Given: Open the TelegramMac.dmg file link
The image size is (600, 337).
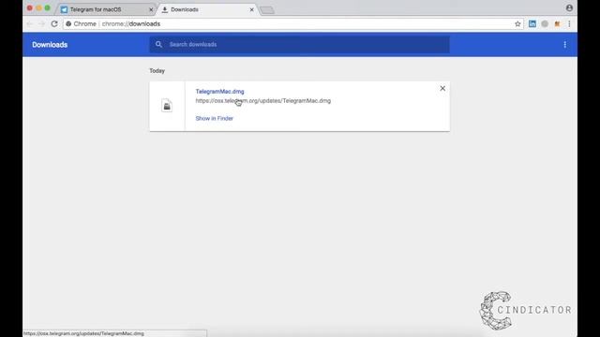Looking at the screenshot, I should [219, 92].
